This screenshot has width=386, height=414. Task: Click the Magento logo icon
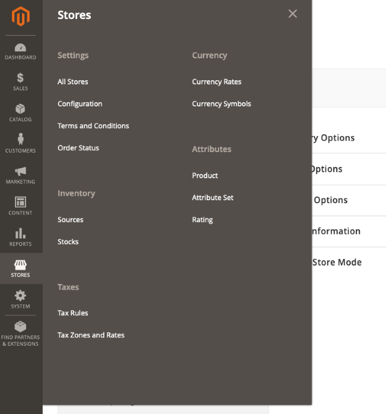21,17
